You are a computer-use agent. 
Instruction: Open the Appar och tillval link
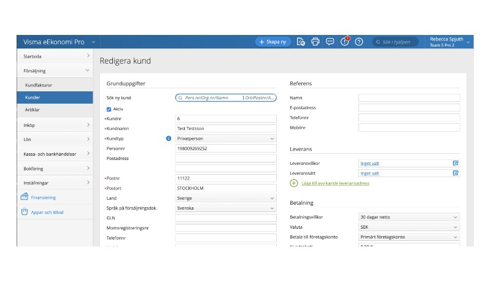pyautogui.click(x=47, y=212)
